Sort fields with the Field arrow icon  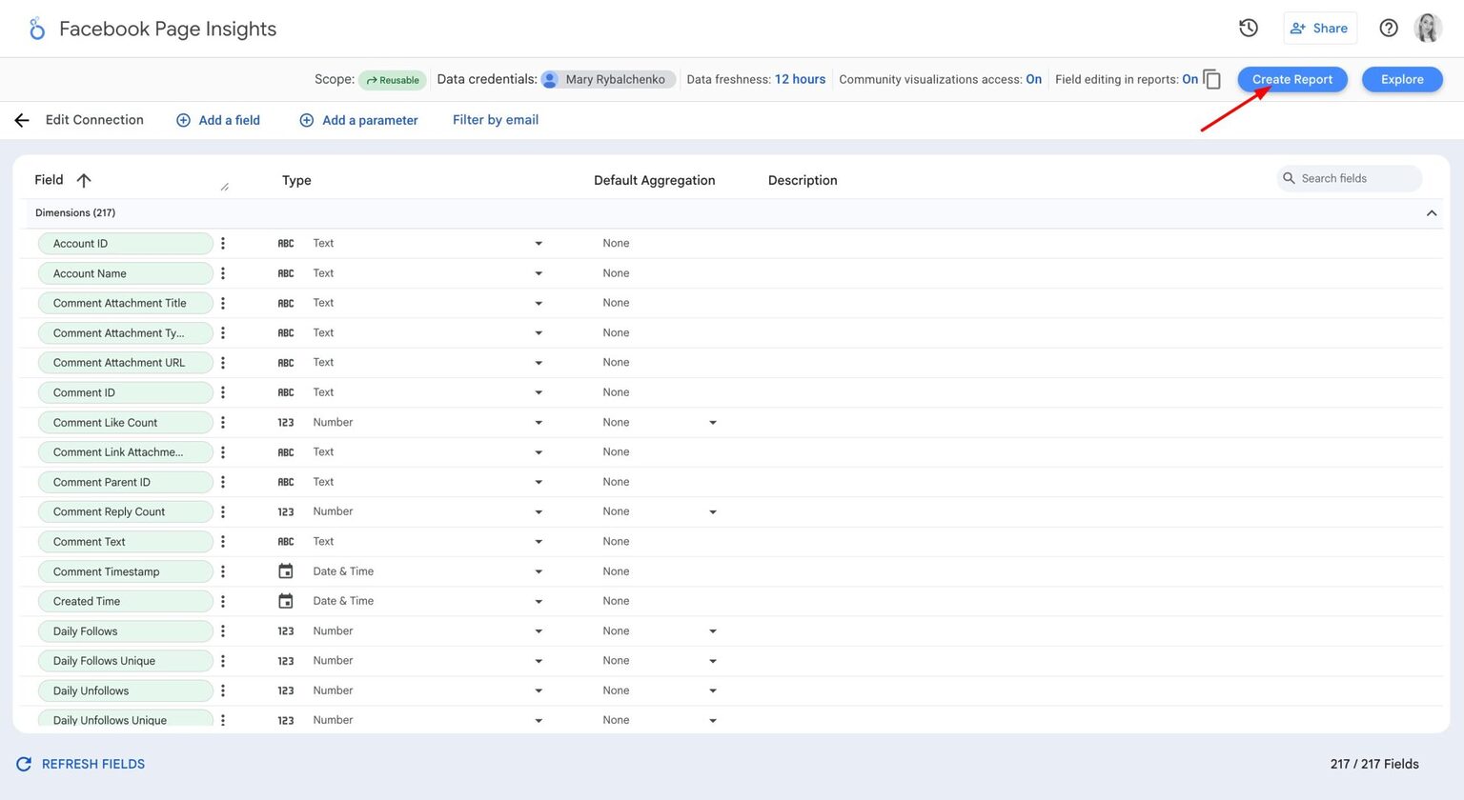coord(84,180)
